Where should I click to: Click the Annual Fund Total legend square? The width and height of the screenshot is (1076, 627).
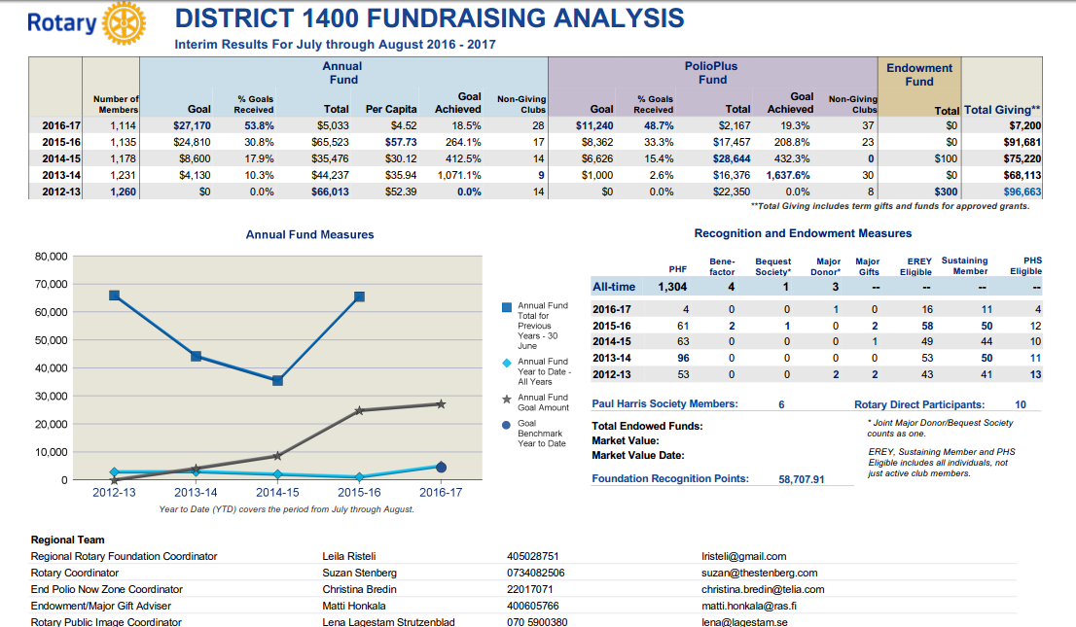click(x=507, y=307)
